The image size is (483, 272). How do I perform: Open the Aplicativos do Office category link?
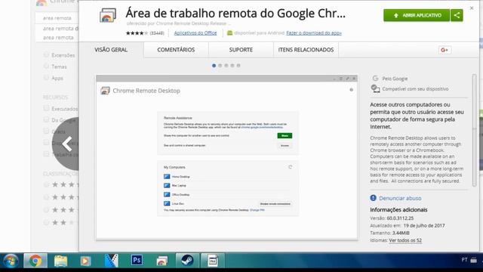coord(195,32)
